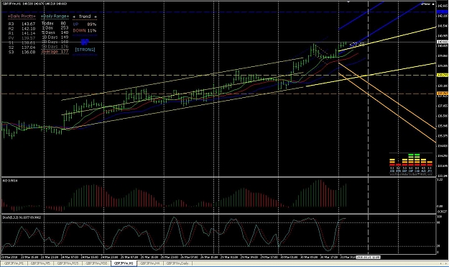Viewport: 449px width, 267px height.
Task: Click the R2 pivot value 142.10
Action: tap(28, 29)
